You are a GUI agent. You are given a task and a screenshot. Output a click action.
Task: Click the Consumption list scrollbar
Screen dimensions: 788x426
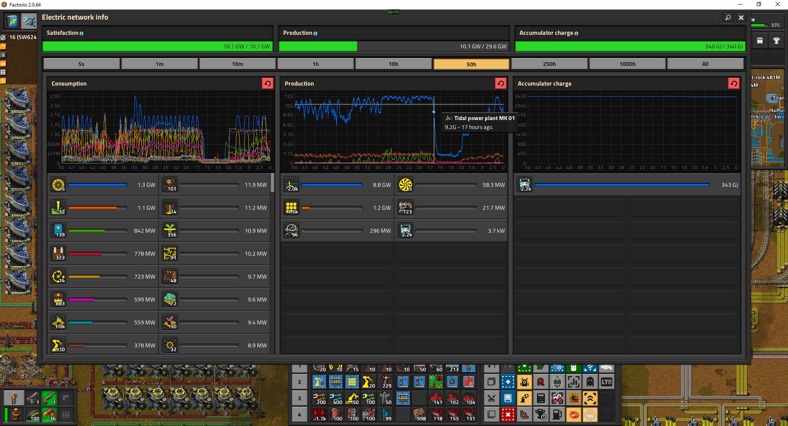coord(273,182)
